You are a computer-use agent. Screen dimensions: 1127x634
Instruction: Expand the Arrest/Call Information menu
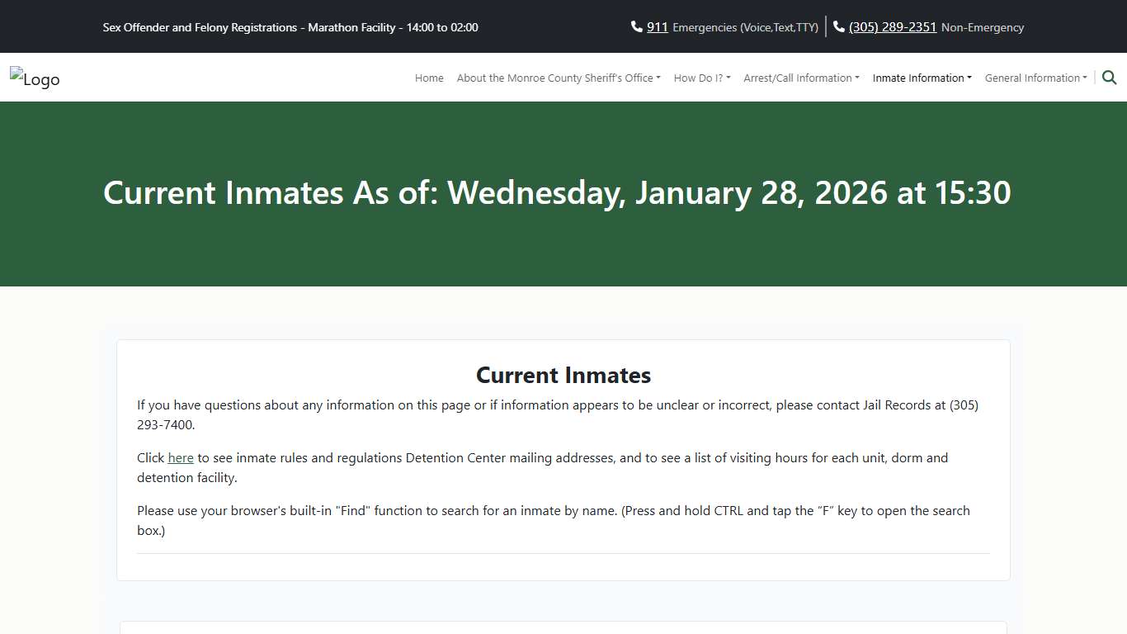pos(801,78)
